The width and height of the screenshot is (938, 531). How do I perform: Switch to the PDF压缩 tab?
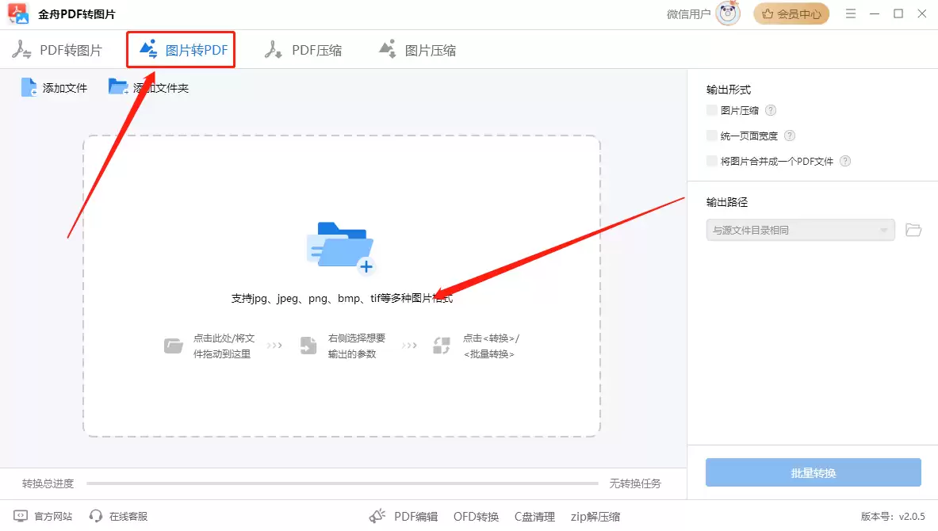click(305, 49)
